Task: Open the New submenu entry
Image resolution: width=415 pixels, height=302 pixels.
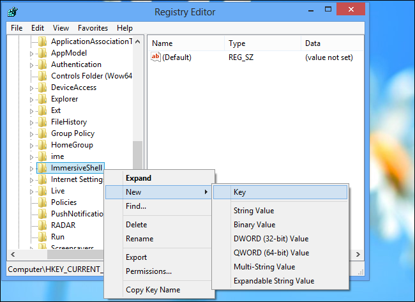Action: (159, 192)
